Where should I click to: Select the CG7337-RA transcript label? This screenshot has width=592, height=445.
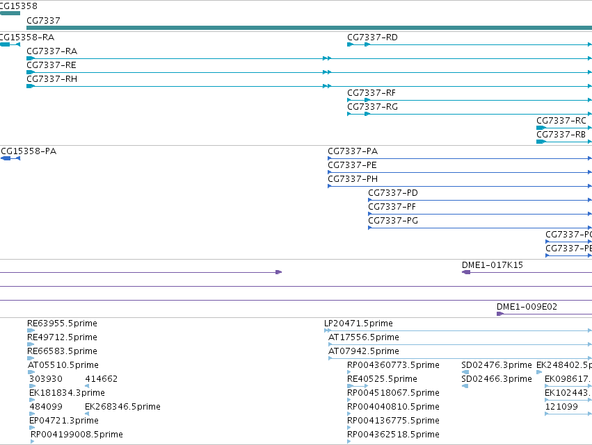(x=52, y=51)
